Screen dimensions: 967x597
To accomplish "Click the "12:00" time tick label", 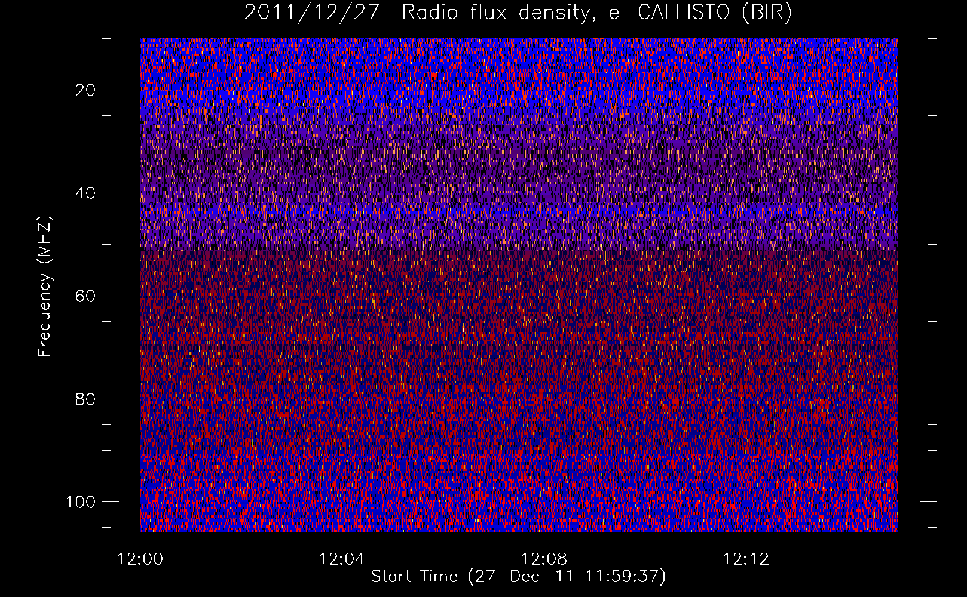I will (140, 559).
